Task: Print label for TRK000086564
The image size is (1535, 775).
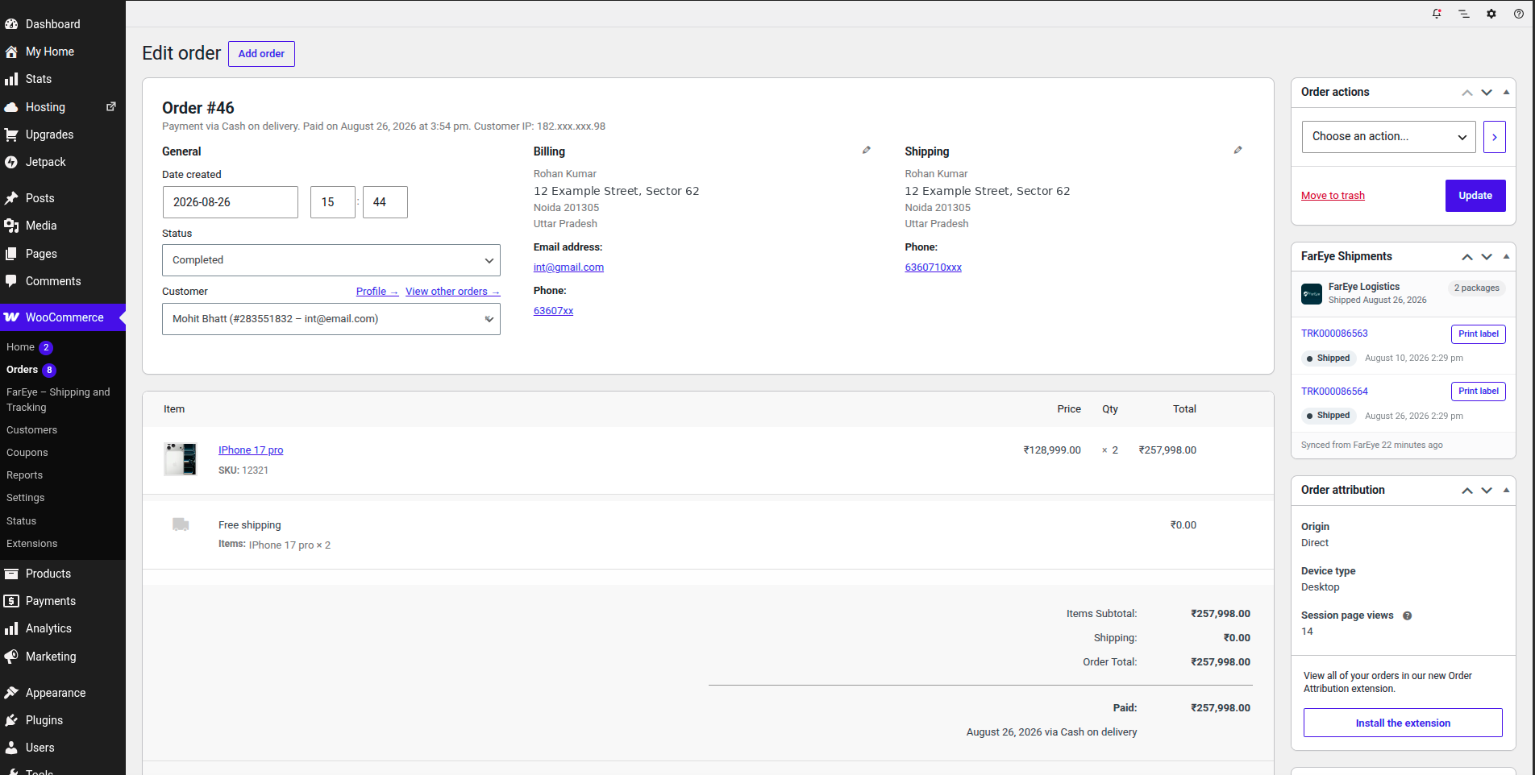Action: [1479, 392]
